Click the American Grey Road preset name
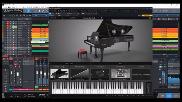The width and height of the screenshot is (182, 102). (89, 18)
